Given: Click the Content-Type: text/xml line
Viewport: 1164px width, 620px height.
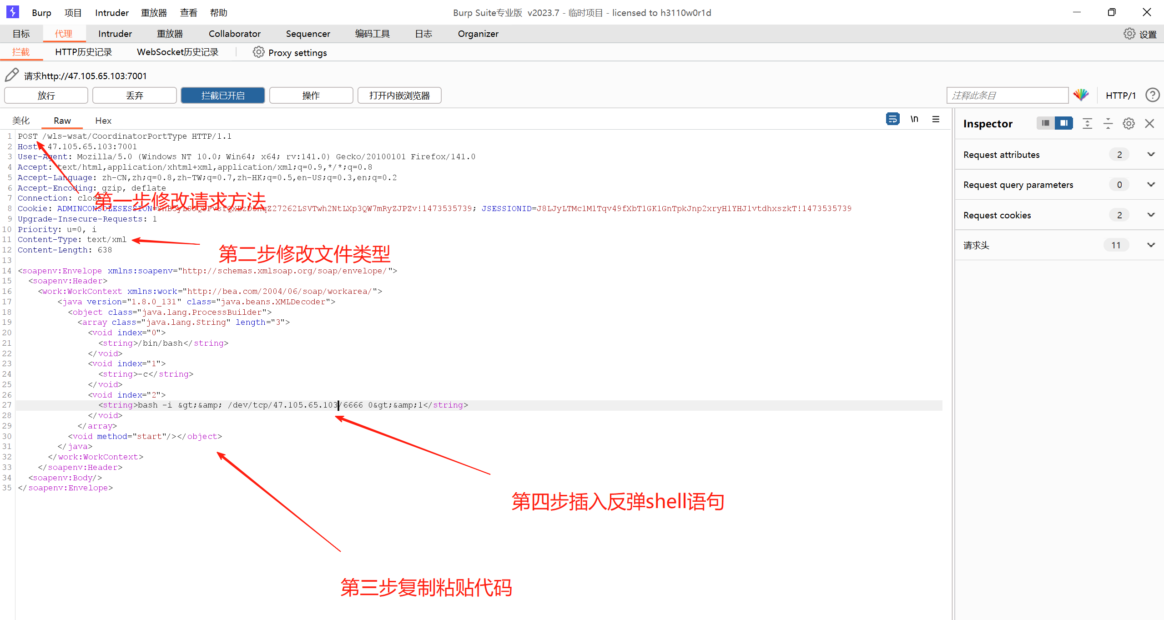Looking at the screenshot, I should pos(72,239).
